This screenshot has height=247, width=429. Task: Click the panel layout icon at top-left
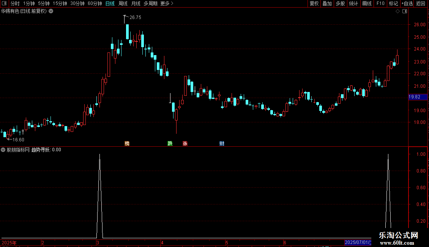tap(4, 3)
